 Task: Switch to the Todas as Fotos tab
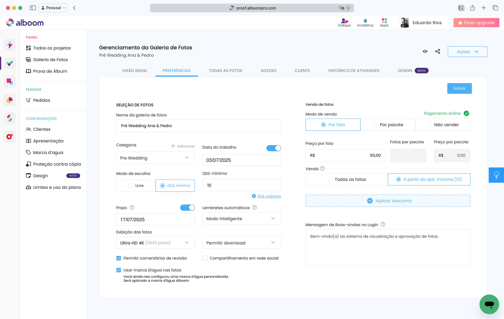click(225, 70)
